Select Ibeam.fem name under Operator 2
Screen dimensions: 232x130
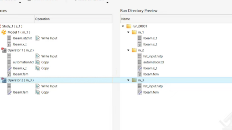pos(21,92)
